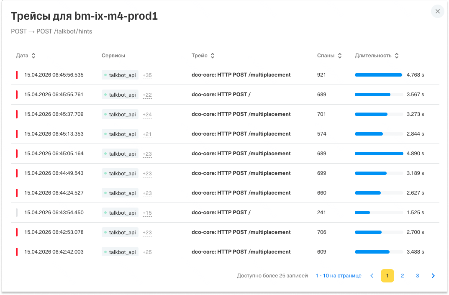Click duration value 2.627 s
The height and width of the screenshot is (295, 449).
click(x=415, y=193)
